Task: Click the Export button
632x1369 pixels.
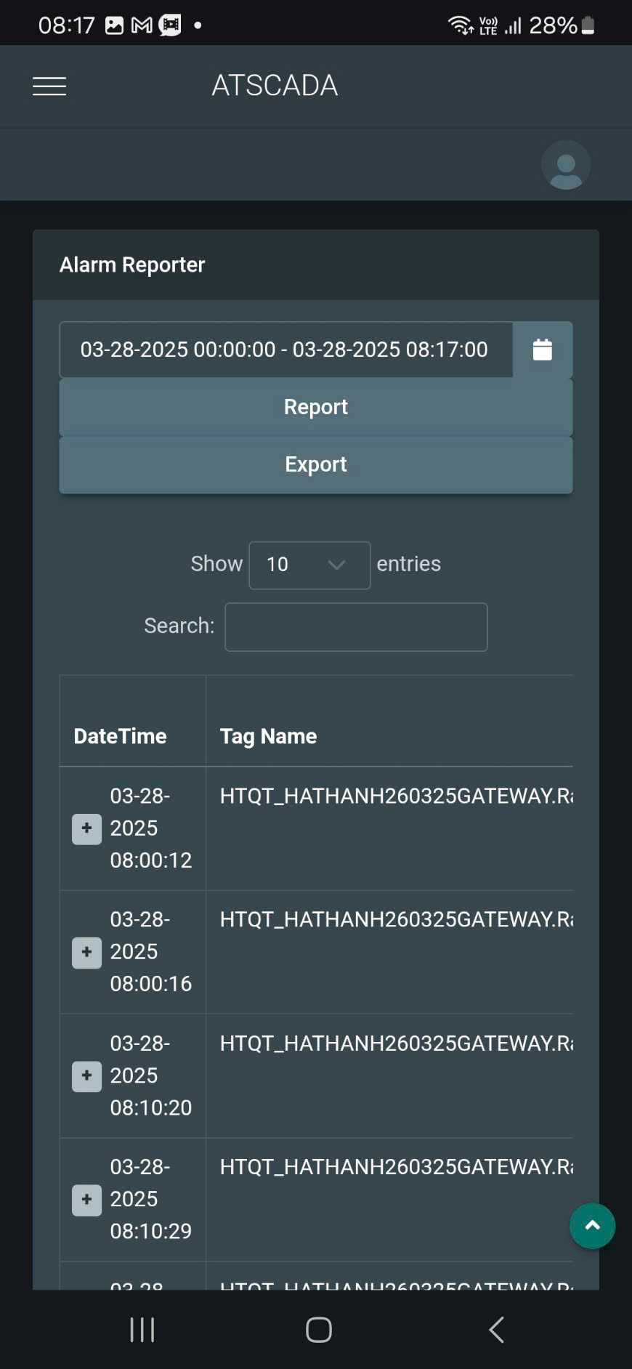Action: coord(315,464)
